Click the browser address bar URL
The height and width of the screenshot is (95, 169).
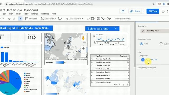pos(51,4)
